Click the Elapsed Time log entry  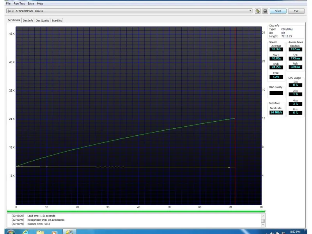point(31,224)
